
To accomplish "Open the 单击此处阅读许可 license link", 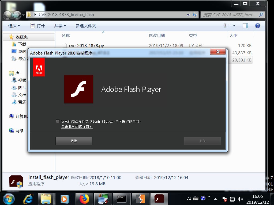I will coord(77,127).
